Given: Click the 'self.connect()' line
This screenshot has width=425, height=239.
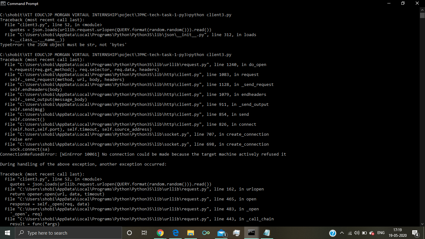Looking at the screenshot, I should [27, 119].
